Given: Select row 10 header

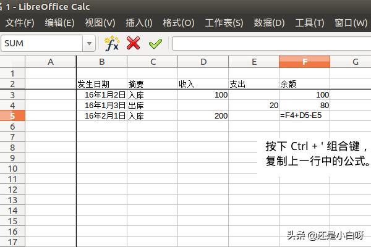Looking at the screenshot, I should point(12,169).
